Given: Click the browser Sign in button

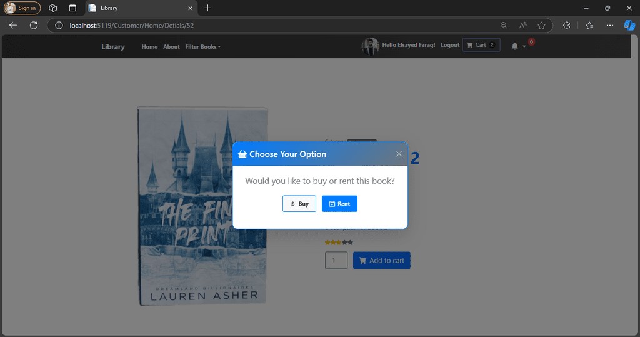Looking at the screenshot, I should pos(22,8).
